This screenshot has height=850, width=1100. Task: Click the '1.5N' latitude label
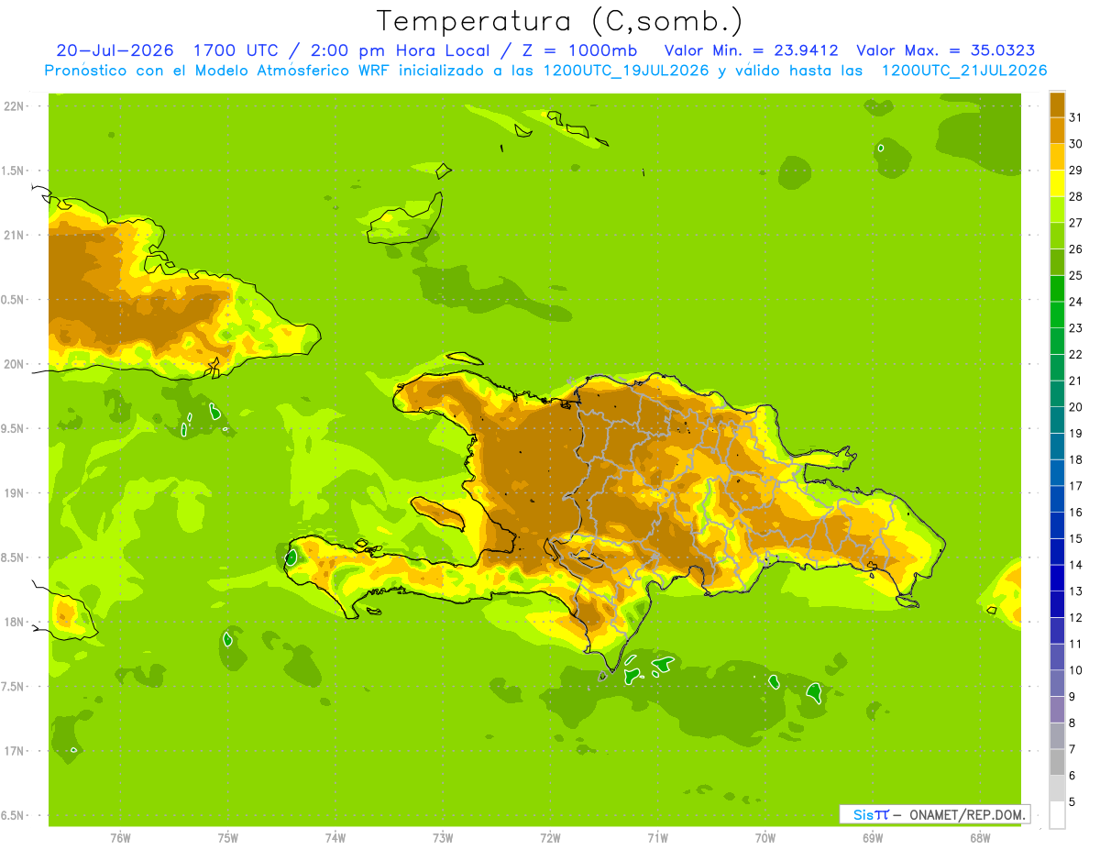pyautogui.click(x=14, y=171)
